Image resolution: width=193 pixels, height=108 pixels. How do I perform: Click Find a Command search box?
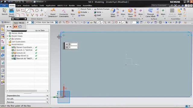coord(160,5)
